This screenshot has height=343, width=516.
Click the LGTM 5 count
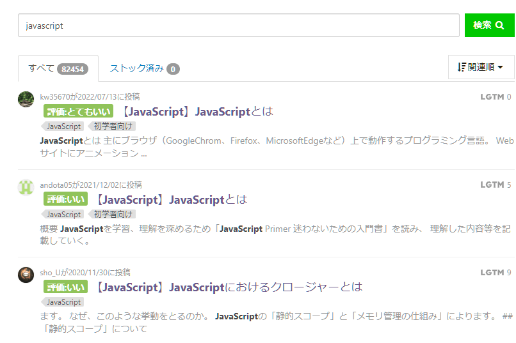496,185
